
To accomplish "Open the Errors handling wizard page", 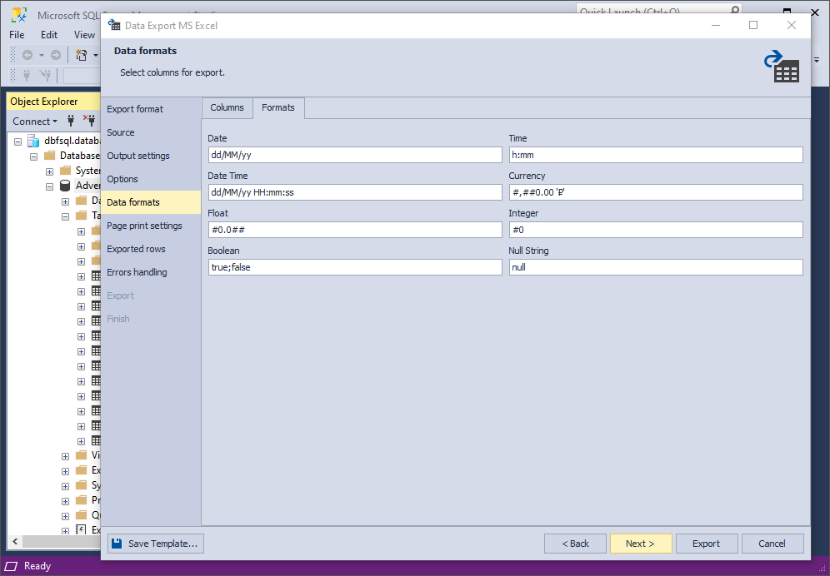I will [x=137, y=272].
